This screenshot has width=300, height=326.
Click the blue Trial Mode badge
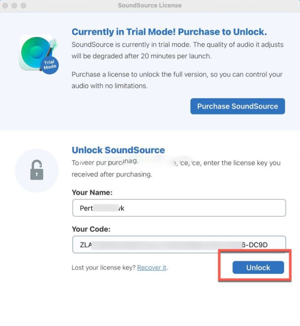tap(50, 65)
